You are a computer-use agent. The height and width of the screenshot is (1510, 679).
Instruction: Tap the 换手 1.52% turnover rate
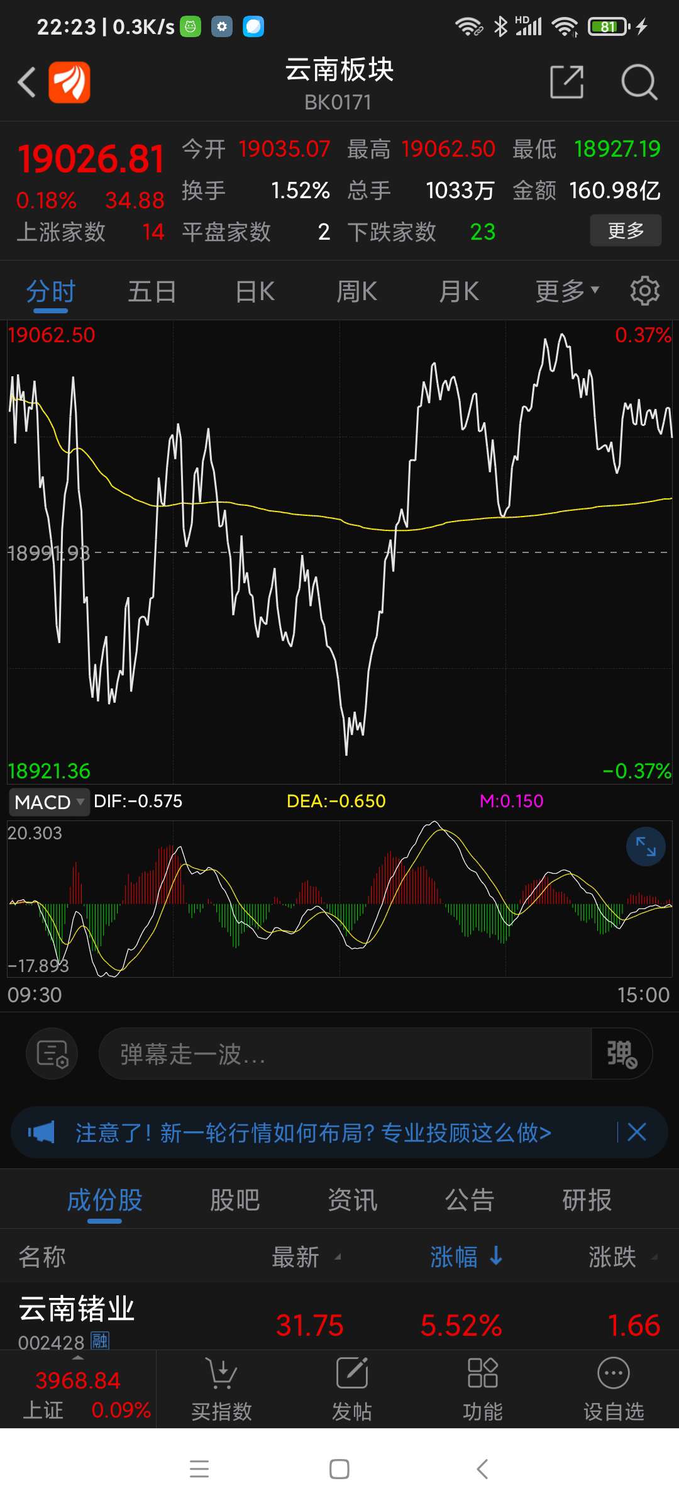(256, 191)
